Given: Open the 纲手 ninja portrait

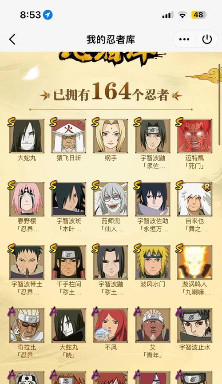Looking at the screenshot, I should click(111, 136).
